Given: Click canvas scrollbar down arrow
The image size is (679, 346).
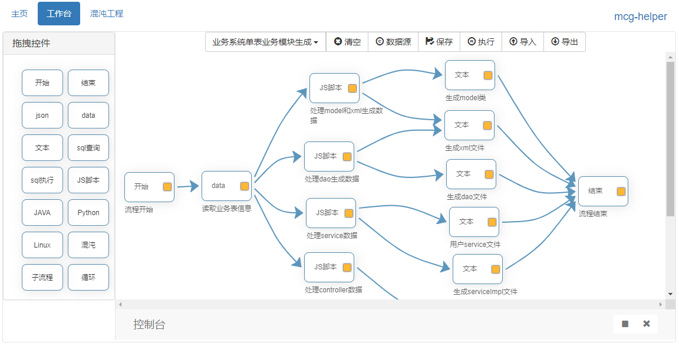Looking at the screenshot, I should coord(670,294).
